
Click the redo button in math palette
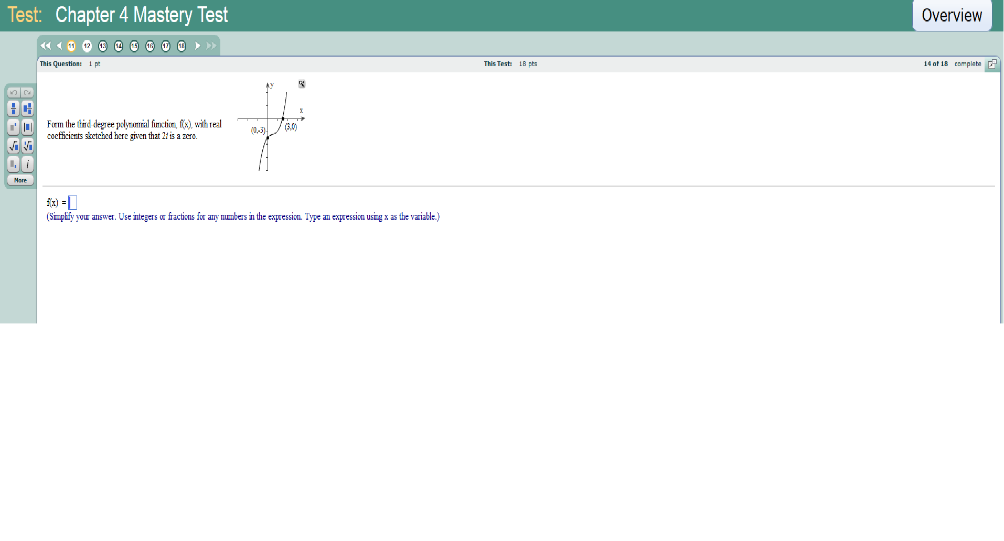click(27, 92)
